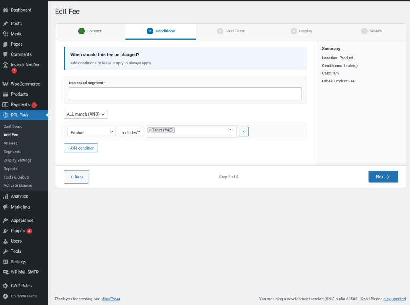This screenshot has width=410, height=305.
Task: Open Activate License submenu item
Action: coord(18,185)
